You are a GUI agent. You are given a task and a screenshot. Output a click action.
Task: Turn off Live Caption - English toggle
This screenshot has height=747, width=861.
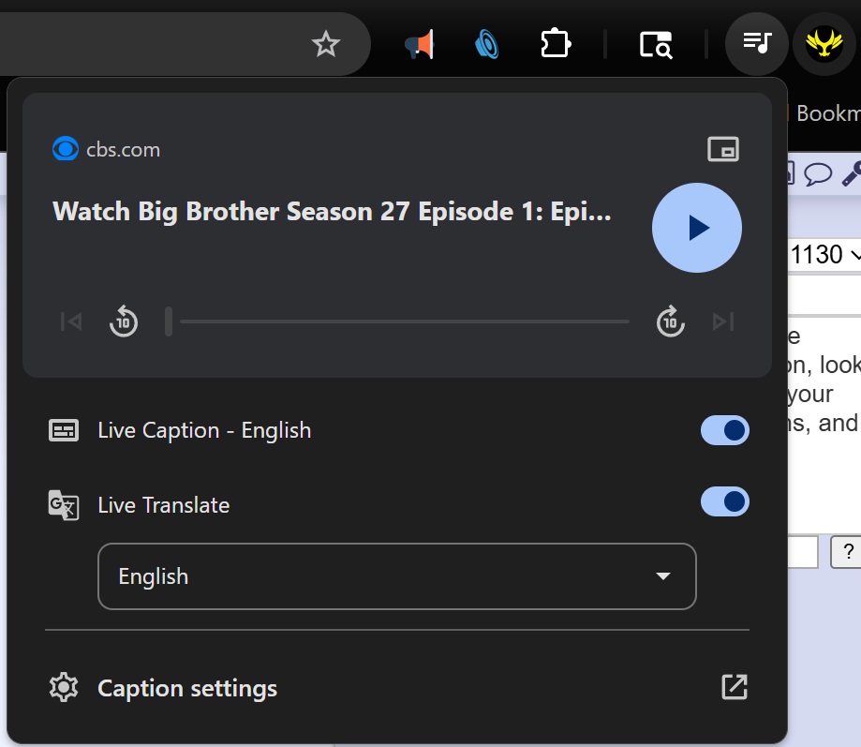724,430
